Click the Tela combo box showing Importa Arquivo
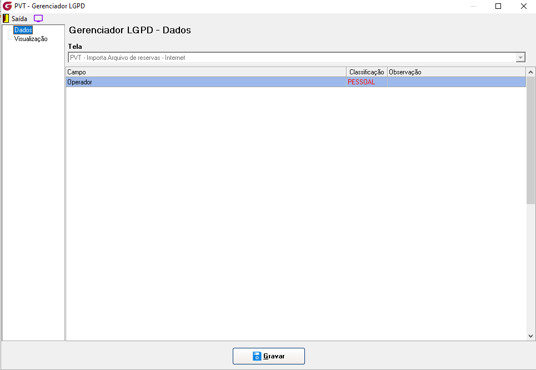This screenshot has width=536, height=370. 297,58
